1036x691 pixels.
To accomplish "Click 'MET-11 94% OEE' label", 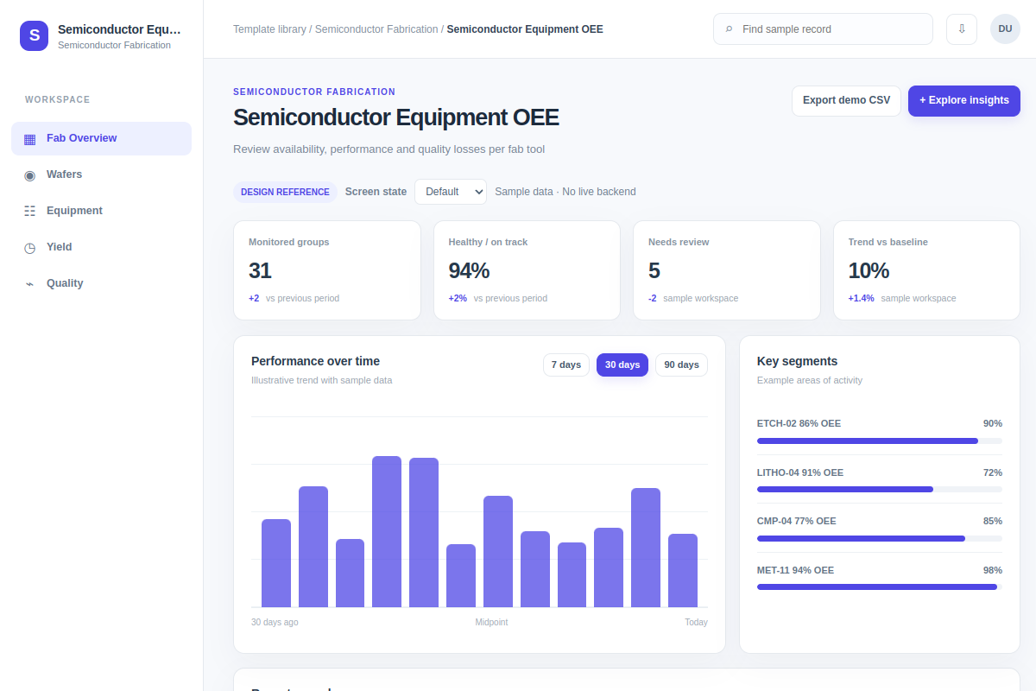I will 795,570.
